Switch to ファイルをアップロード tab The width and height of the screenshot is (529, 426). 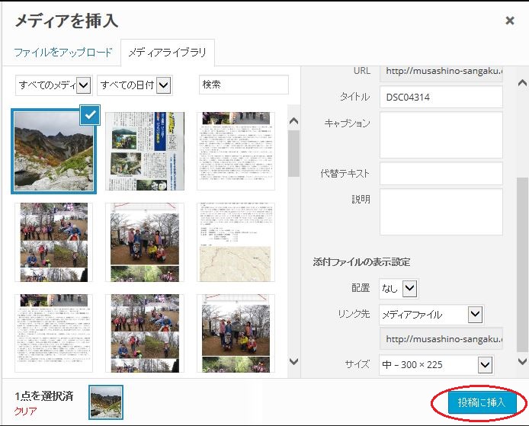click(63, 53)
